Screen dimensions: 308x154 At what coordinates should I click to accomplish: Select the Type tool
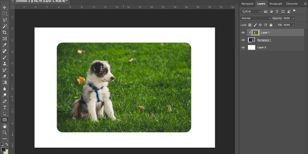5,107
